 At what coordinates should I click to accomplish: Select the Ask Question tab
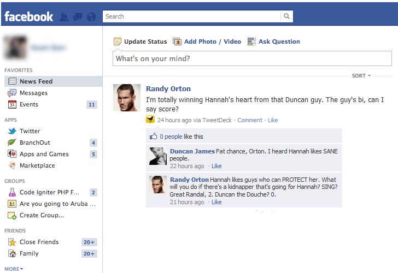(273, 41)
